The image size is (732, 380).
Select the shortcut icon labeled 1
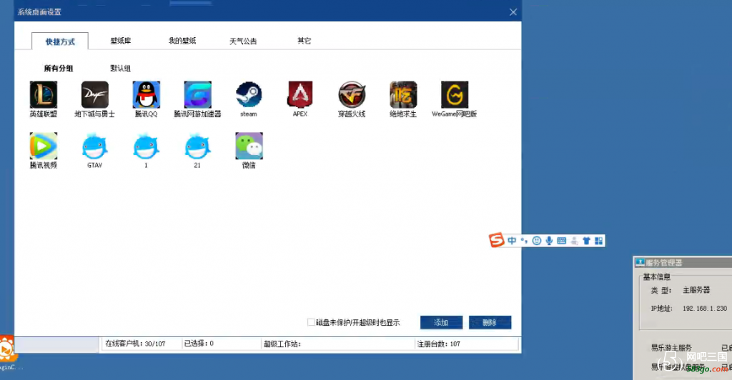pyautogui.click(x=146, y=146)
